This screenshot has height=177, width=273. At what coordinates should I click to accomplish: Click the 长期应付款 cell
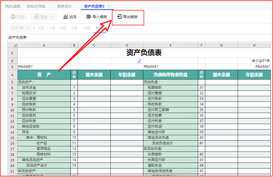point(171,160)
